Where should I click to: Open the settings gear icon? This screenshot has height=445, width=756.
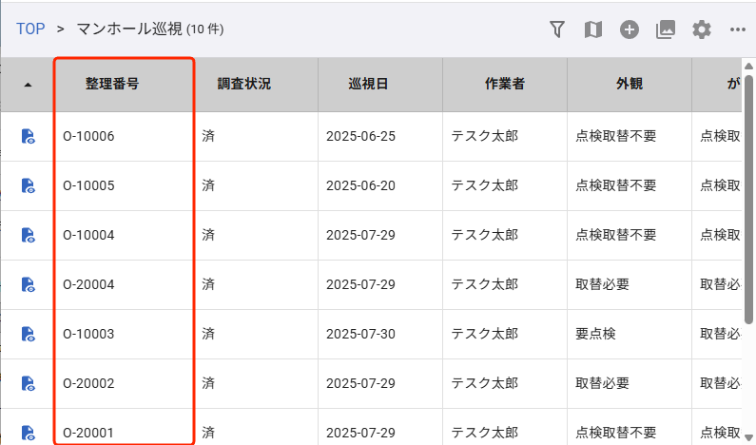point(702,29)
